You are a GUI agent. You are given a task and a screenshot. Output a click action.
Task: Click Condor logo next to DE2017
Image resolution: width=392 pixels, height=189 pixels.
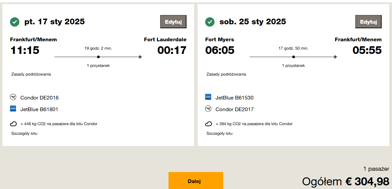(x=208, y=108)
